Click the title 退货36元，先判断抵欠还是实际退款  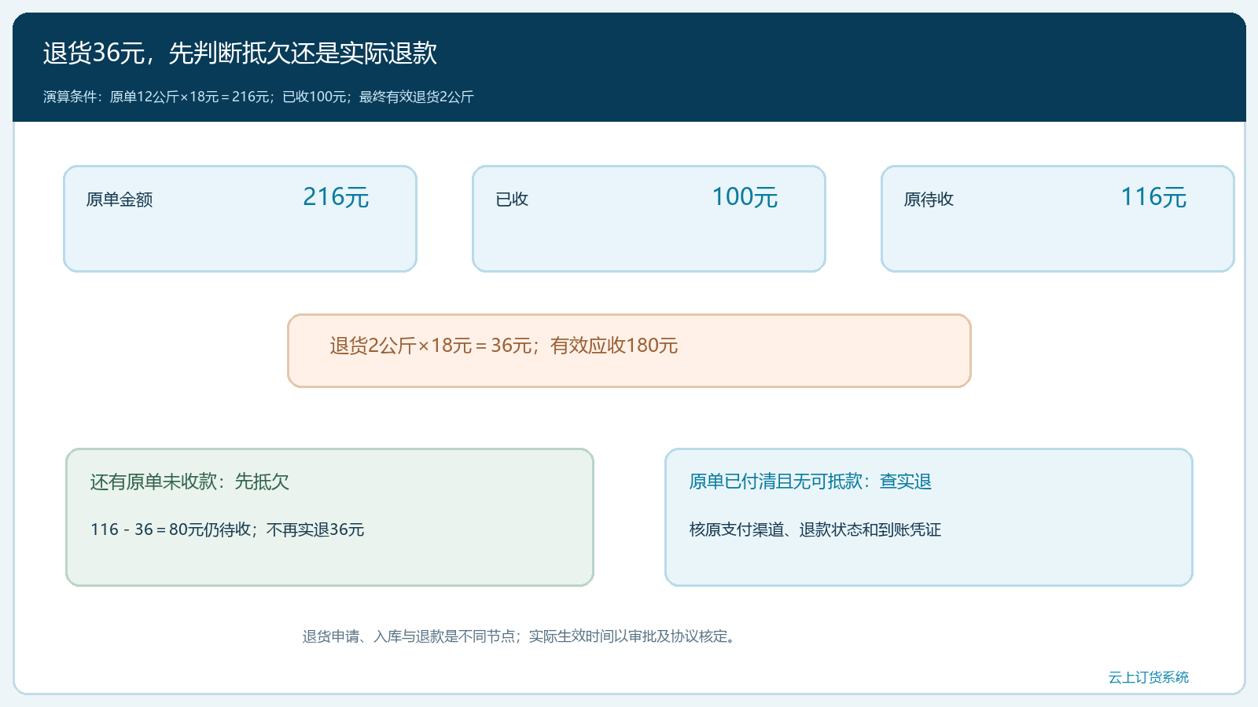[x=240, y=53]
